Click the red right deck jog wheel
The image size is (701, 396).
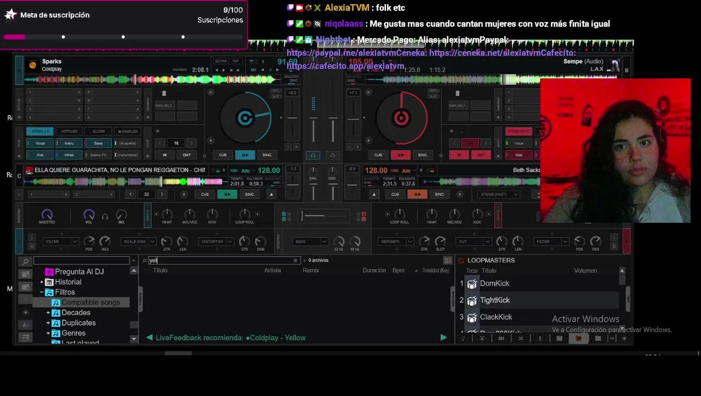[401, 118]
